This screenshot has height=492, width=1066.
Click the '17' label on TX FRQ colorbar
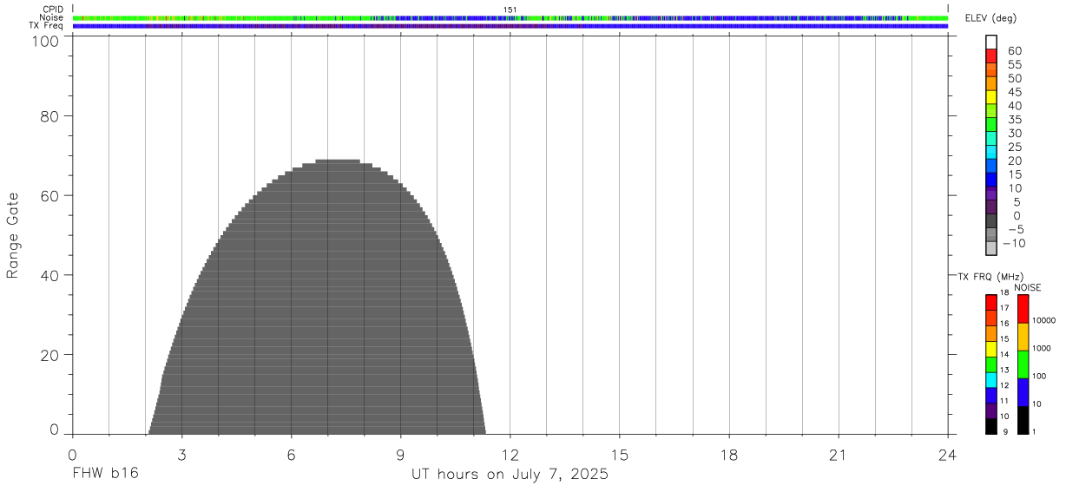pyautogui.click(x=1004, y=308)
